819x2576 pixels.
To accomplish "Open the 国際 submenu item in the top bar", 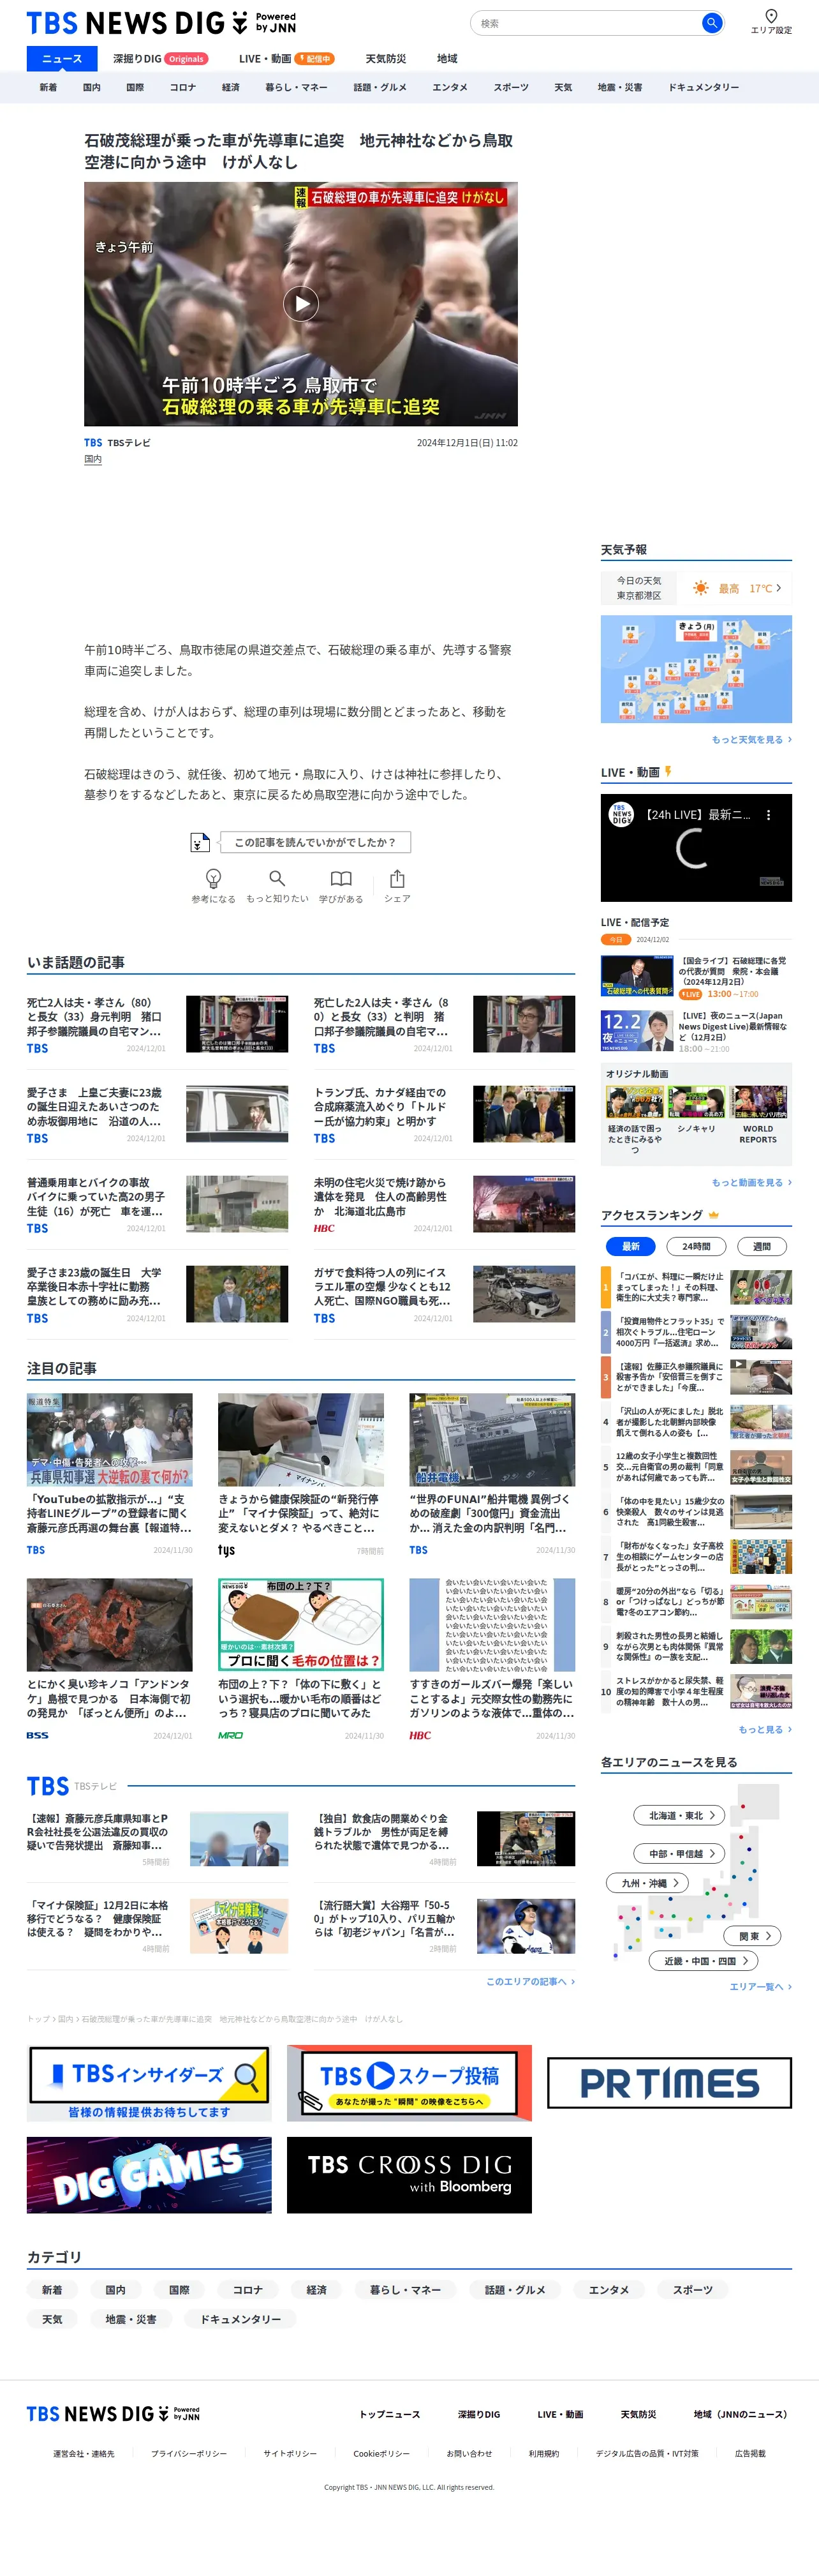I will click(x=135, y=87).
